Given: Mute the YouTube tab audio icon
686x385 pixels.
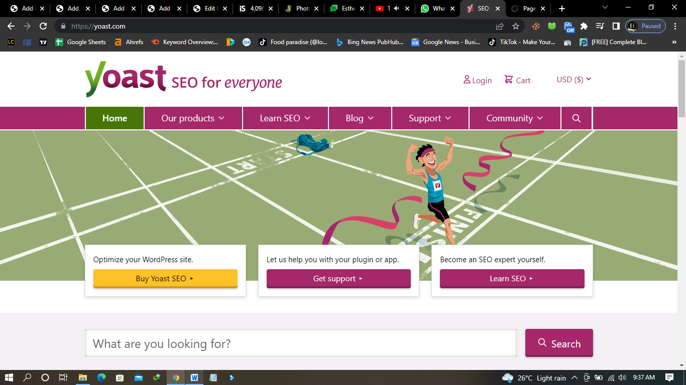Looking at the screenshot, I should (x=396, y=9).
